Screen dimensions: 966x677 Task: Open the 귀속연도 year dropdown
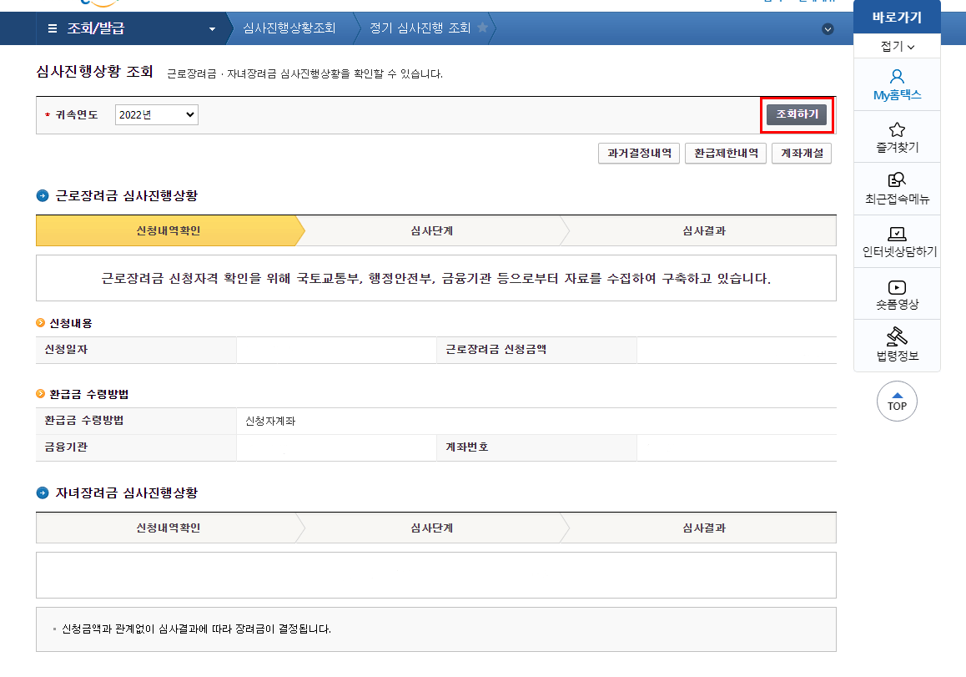click(x=156, y=114)
